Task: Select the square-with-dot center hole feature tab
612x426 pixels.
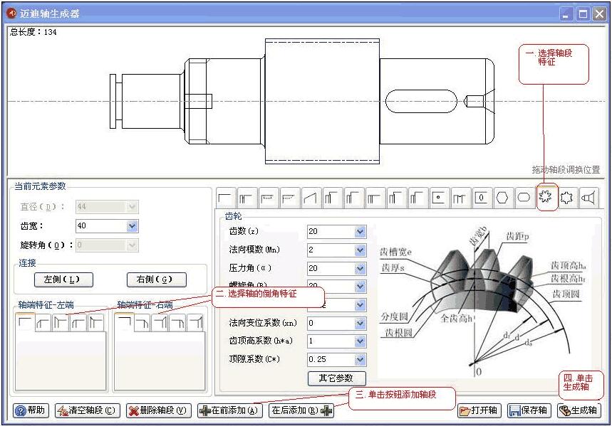Action: [438, 198]
